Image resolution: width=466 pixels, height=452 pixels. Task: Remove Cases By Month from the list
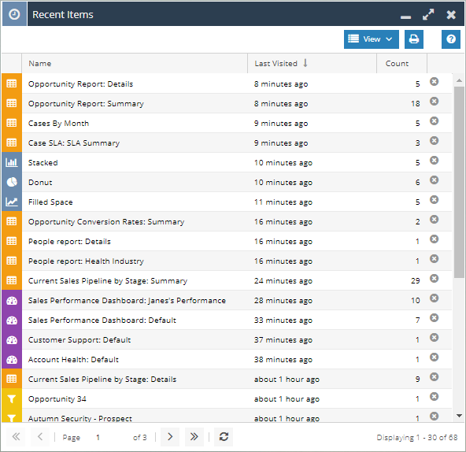click(435, 121)
